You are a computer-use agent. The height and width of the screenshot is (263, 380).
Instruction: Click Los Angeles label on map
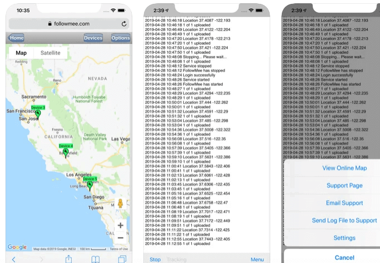(79, 174)
